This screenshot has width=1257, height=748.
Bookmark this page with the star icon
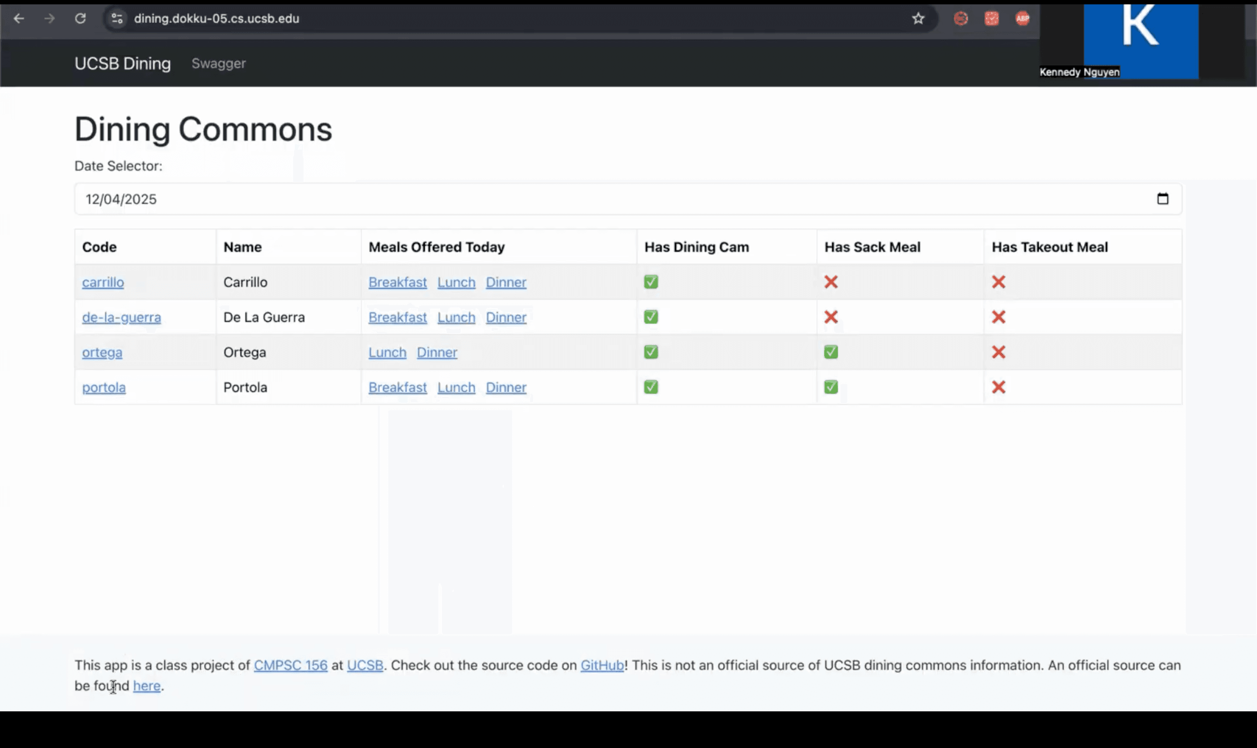918,19
